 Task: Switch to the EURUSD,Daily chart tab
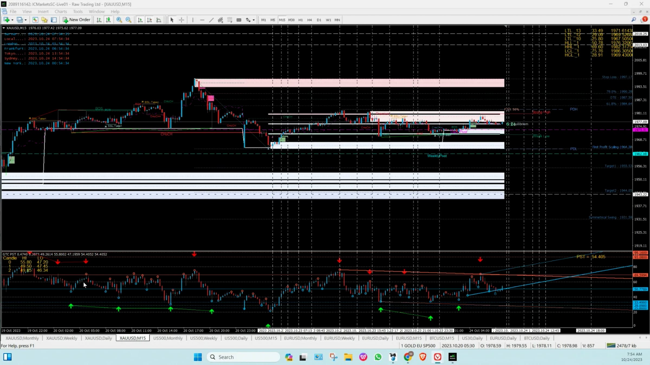pyautogui.click(x=375, y=338)
